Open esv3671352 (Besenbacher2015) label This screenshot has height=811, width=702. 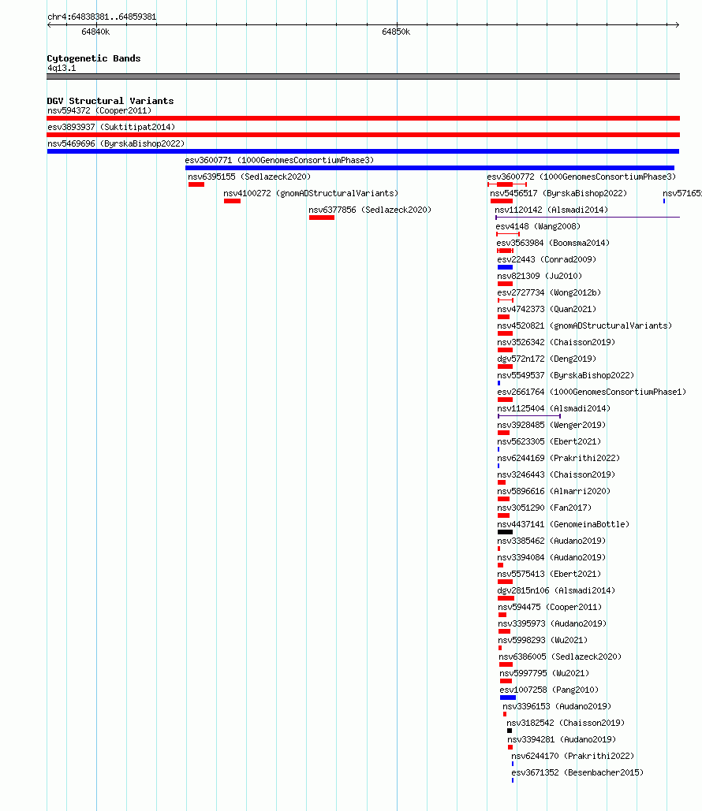pos(577,772)
